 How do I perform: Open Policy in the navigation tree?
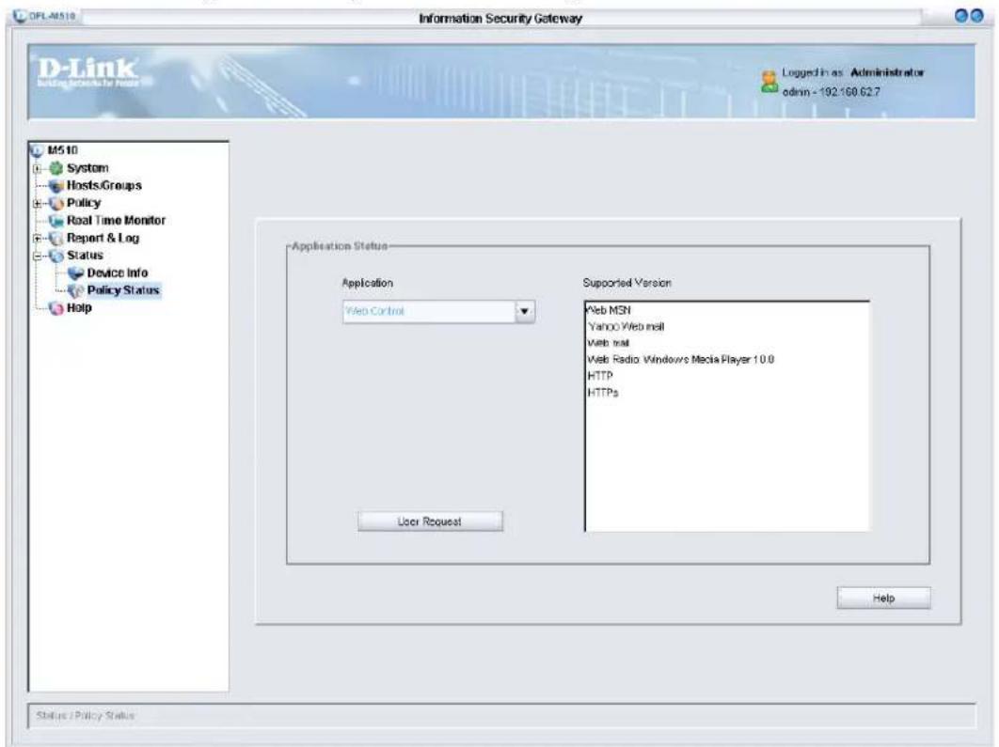(84, 203)
